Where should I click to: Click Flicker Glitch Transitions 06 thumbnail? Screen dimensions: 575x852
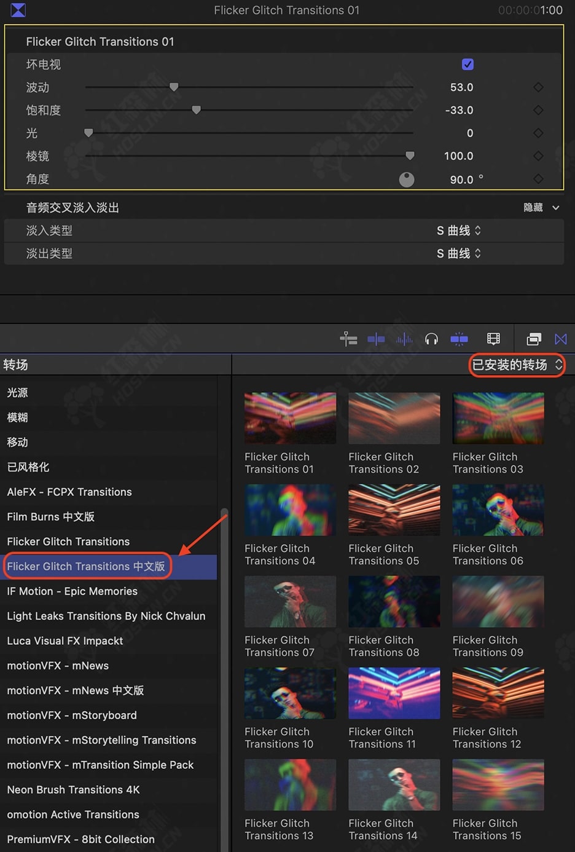(x=498, y=510)
